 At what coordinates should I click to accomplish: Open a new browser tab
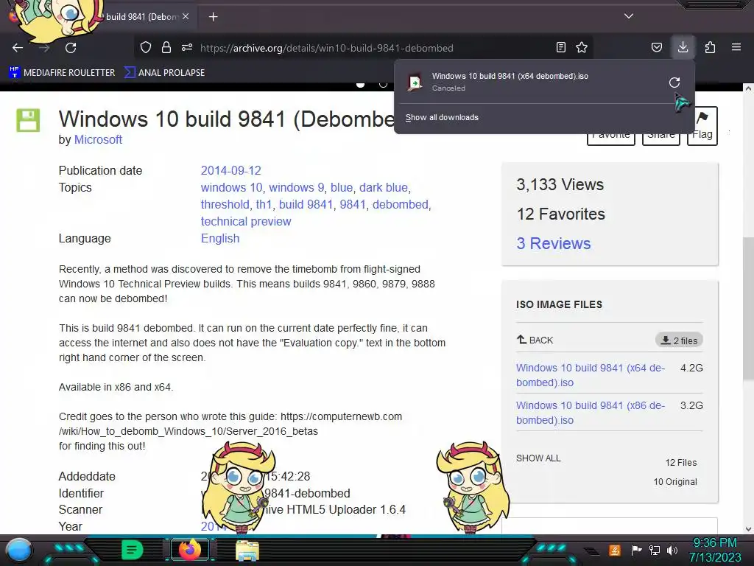(x=213, y=17)
